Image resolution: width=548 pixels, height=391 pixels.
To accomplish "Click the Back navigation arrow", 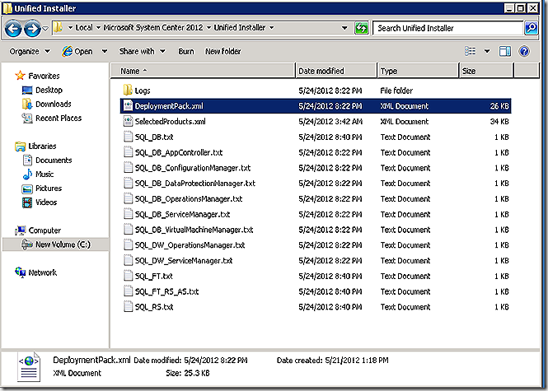I will click(13, 28).
